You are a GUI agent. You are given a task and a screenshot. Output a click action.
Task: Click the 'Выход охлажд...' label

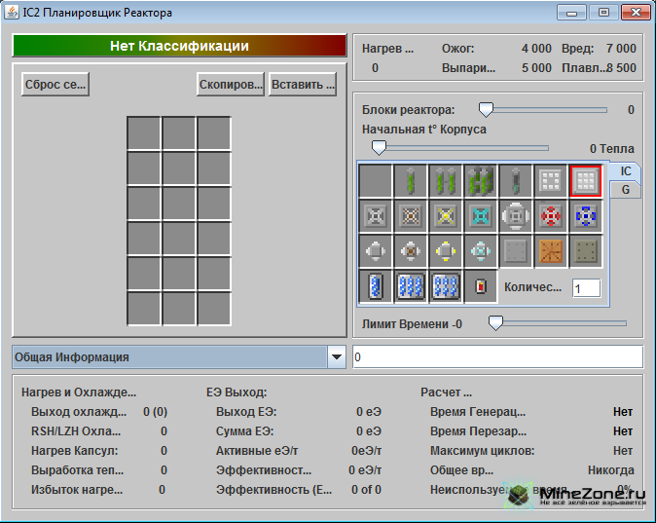pos(79,412)
